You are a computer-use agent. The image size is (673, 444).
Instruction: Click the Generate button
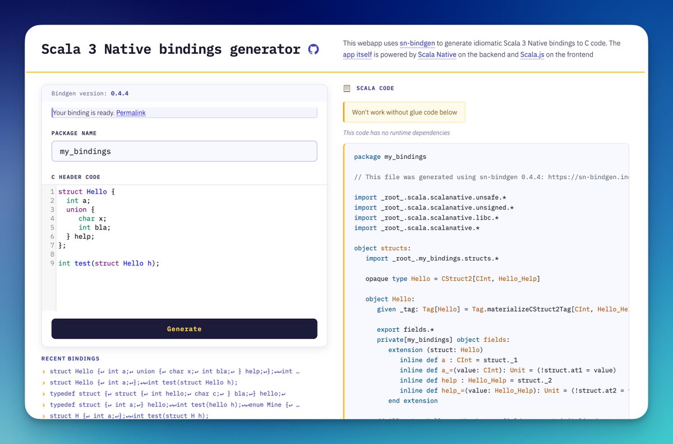tap(185, 329)
